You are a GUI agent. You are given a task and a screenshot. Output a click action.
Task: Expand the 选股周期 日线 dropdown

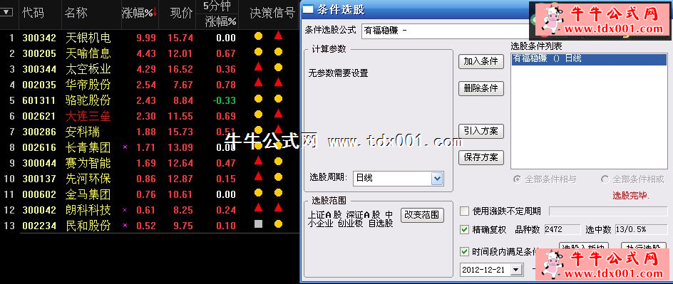click(437, 178)
